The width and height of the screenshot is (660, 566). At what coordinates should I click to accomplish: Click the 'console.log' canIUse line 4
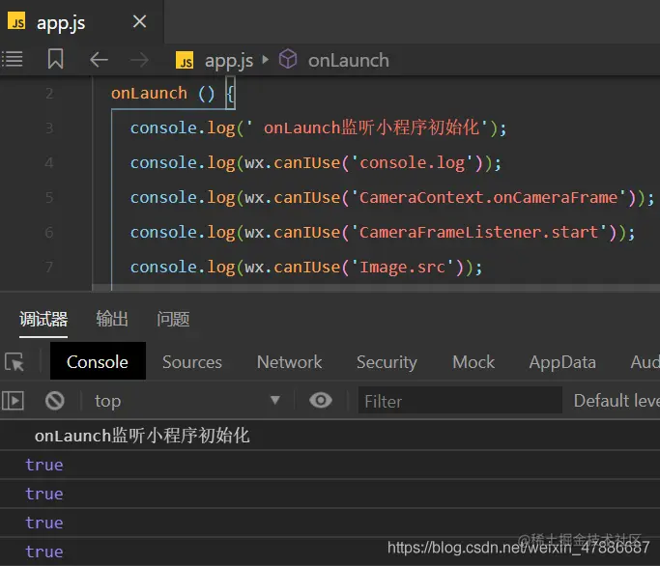315,163
